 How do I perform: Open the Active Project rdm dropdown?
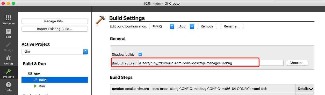(x=55, y=52)
